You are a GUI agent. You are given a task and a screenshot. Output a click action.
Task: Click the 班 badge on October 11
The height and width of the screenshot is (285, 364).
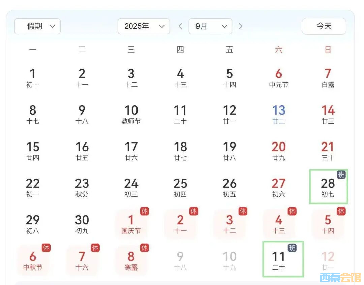coord(292,248)
